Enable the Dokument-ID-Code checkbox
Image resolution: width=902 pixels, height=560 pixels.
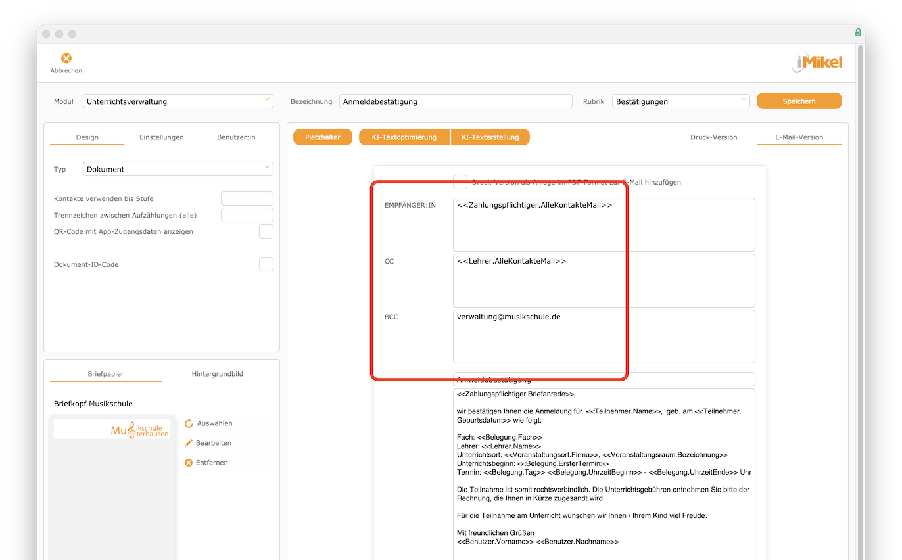pyautogui.click(x=266, y=264)
